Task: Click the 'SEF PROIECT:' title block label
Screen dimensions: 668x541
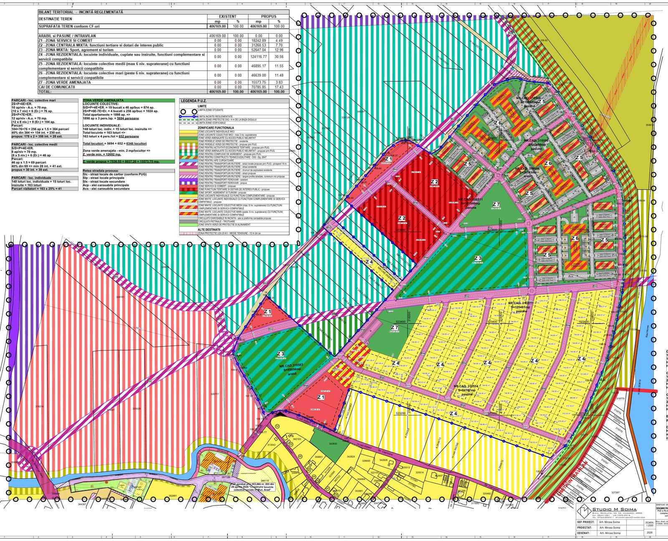Action: 586,522
